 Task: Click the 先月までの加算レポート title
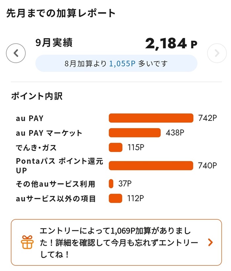click(x=61, y=13)
